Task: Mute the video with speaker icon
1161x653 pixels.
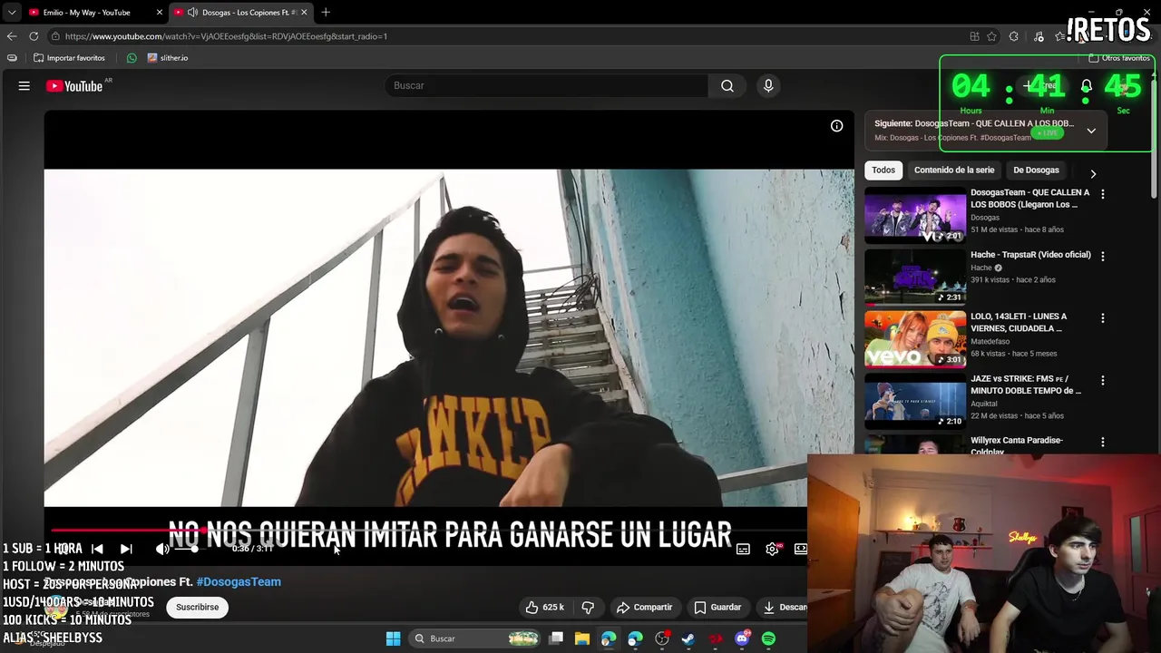Action: click(161, 549)
